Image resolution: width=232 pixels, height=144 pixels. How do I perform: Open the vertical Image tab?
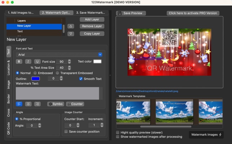9,85
